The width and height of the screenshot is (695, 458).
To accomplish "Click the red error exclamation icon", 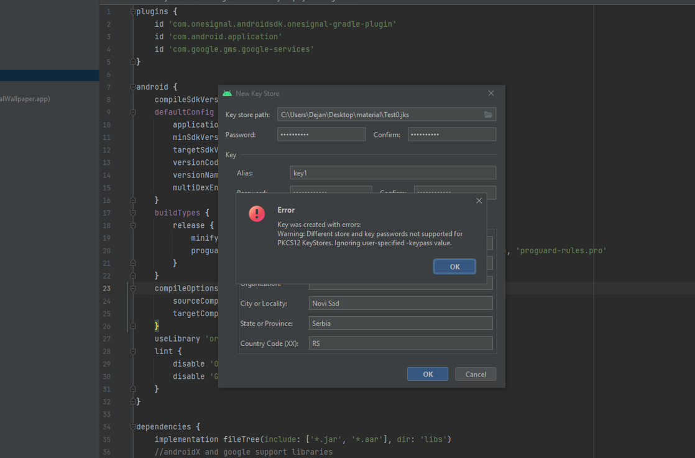I will pyautogui.click(x=257, y=214).
